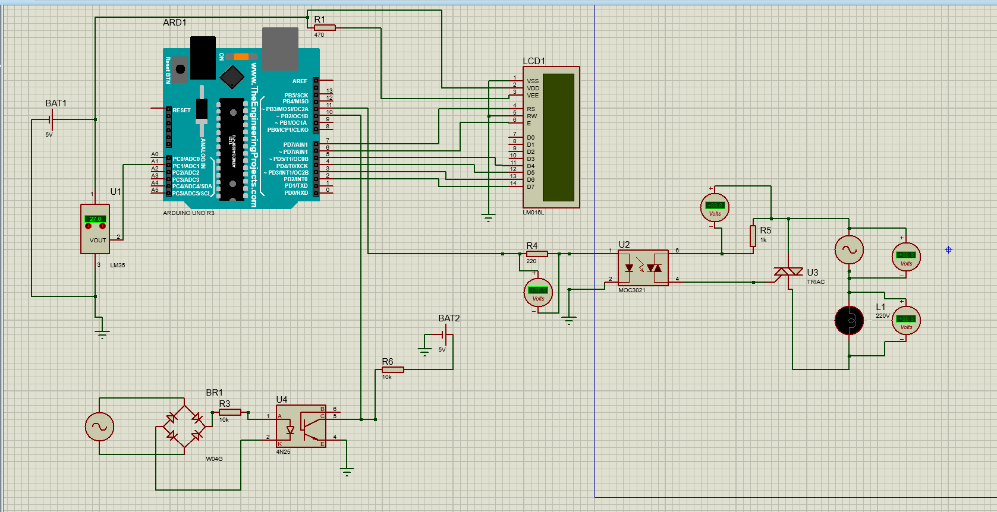
Task: Select the 4N25 optocoupler U4
Action: point(301,426)
